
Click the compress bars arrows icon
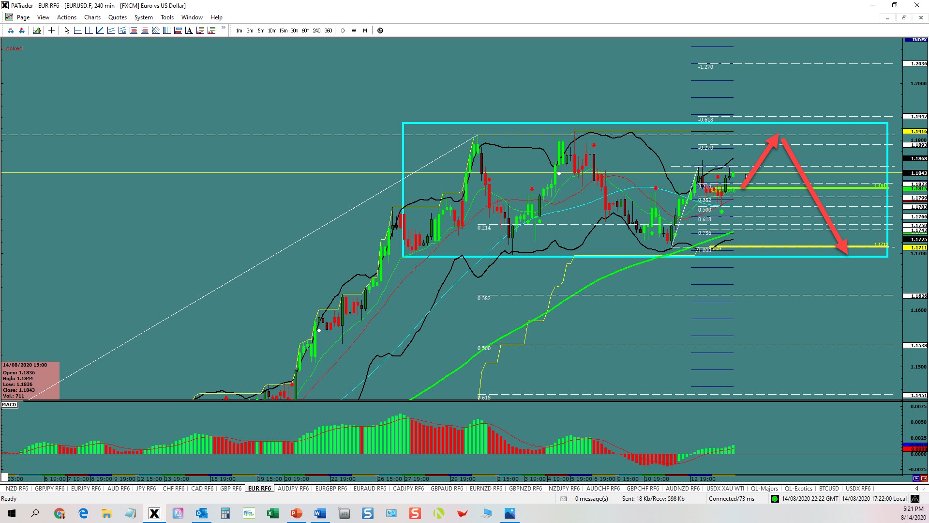tap(11, 31)
